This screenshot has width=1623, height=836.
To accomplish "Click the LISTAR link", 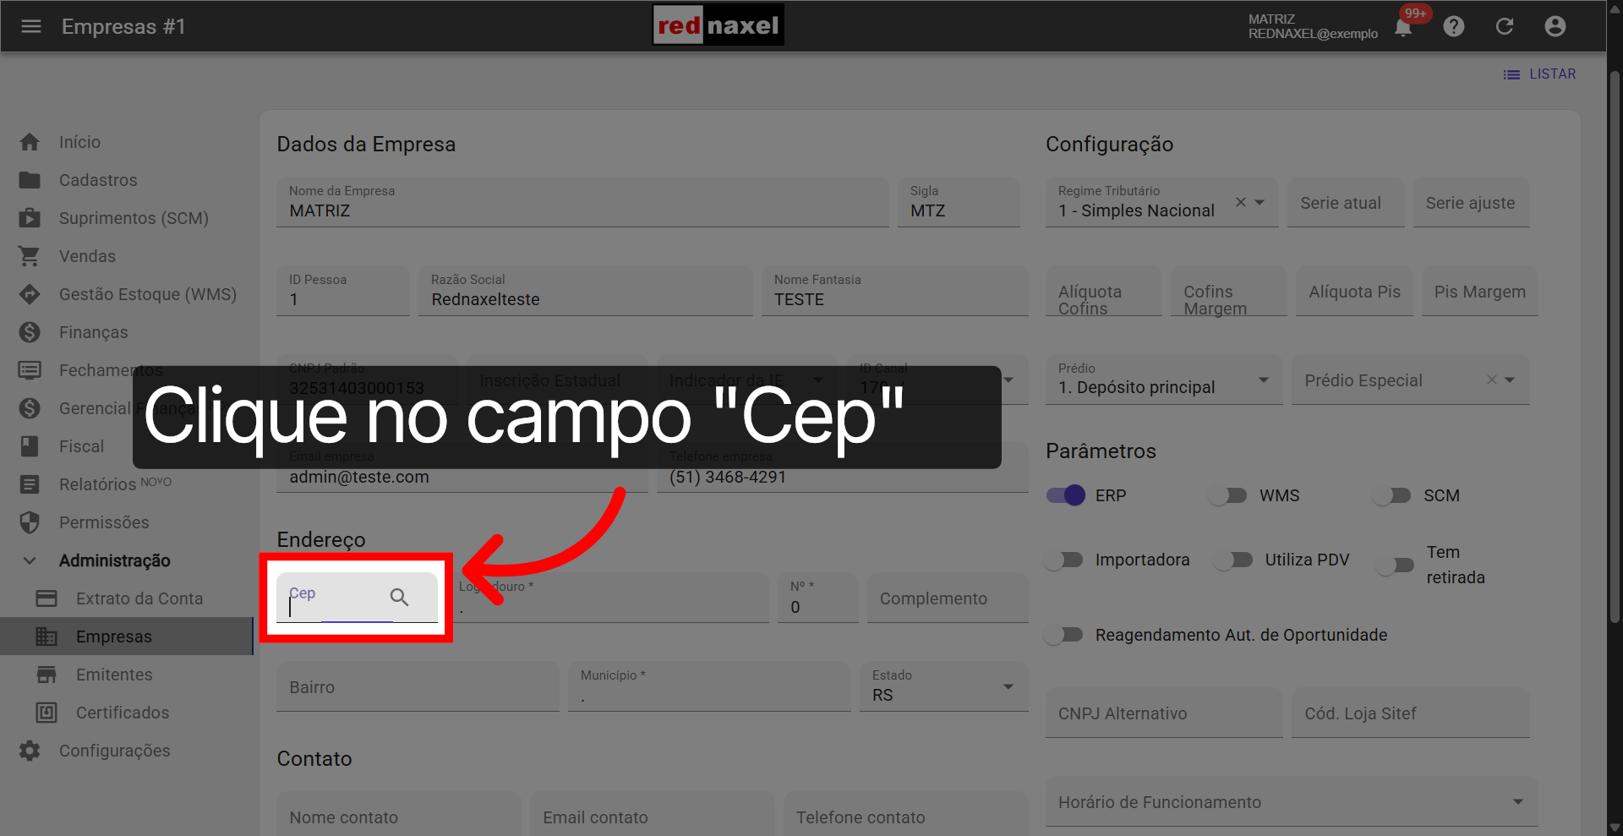I will coord(1552,74).
